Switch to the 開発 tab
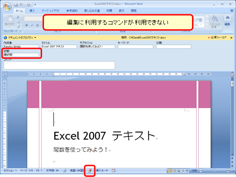The width and height of the screenshot is (236, 177). 134,11
